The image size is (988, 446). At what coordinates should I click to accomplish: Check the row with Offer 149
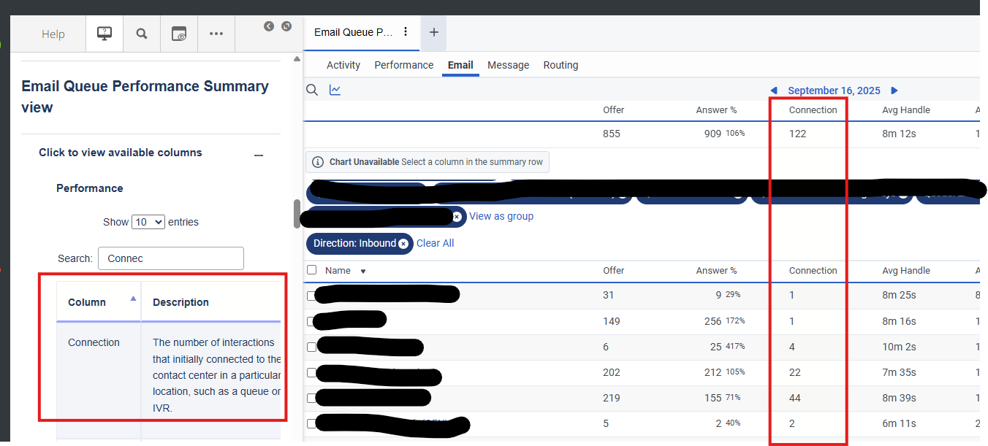(x=312, y=321)
